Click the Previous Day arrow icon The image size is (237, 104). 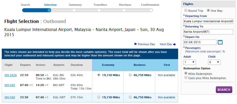click(135, 44)
